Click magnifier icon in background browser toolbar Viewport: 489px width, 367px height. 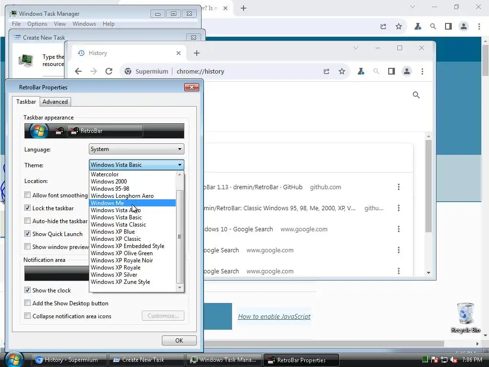click(x=433, y=27)
